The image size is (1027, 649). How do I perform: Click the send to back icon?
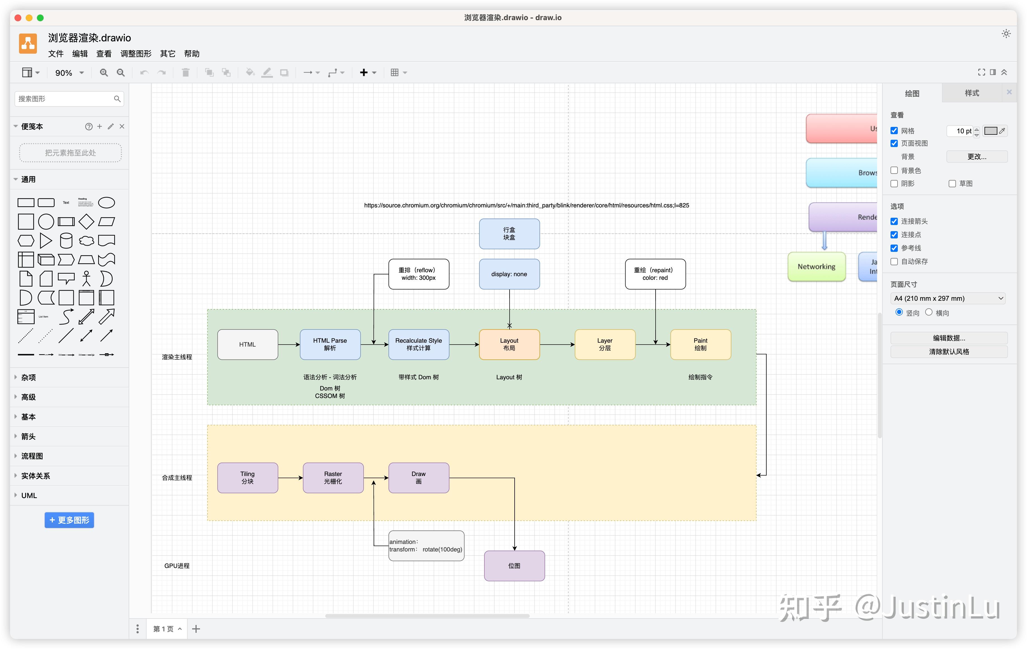click(226, 72)
